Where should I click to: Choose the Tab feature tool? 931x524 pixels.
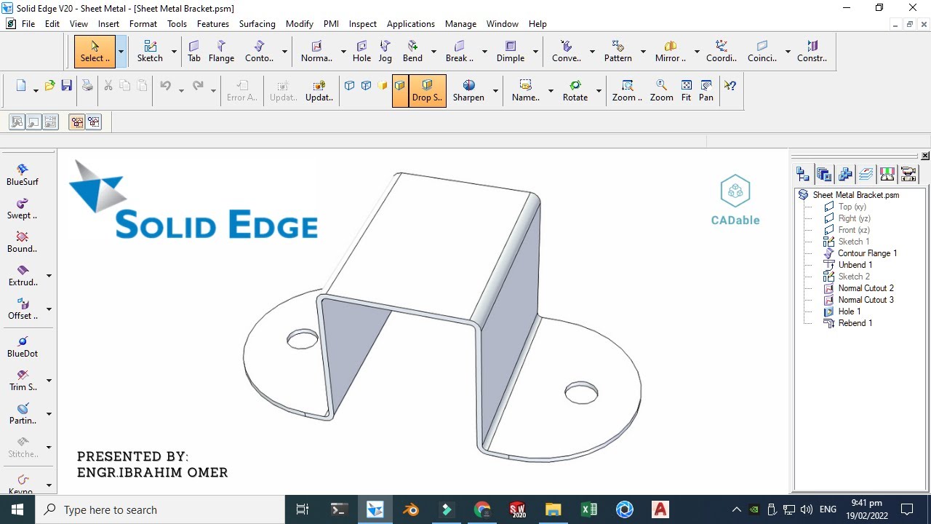coord(194,52)
